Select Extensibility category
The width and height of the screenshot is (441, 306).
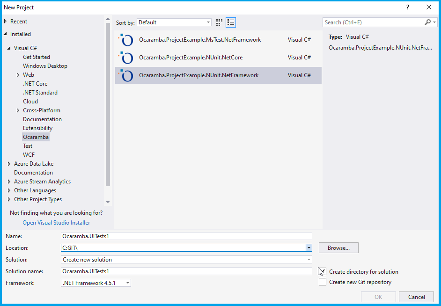point(38,128)
